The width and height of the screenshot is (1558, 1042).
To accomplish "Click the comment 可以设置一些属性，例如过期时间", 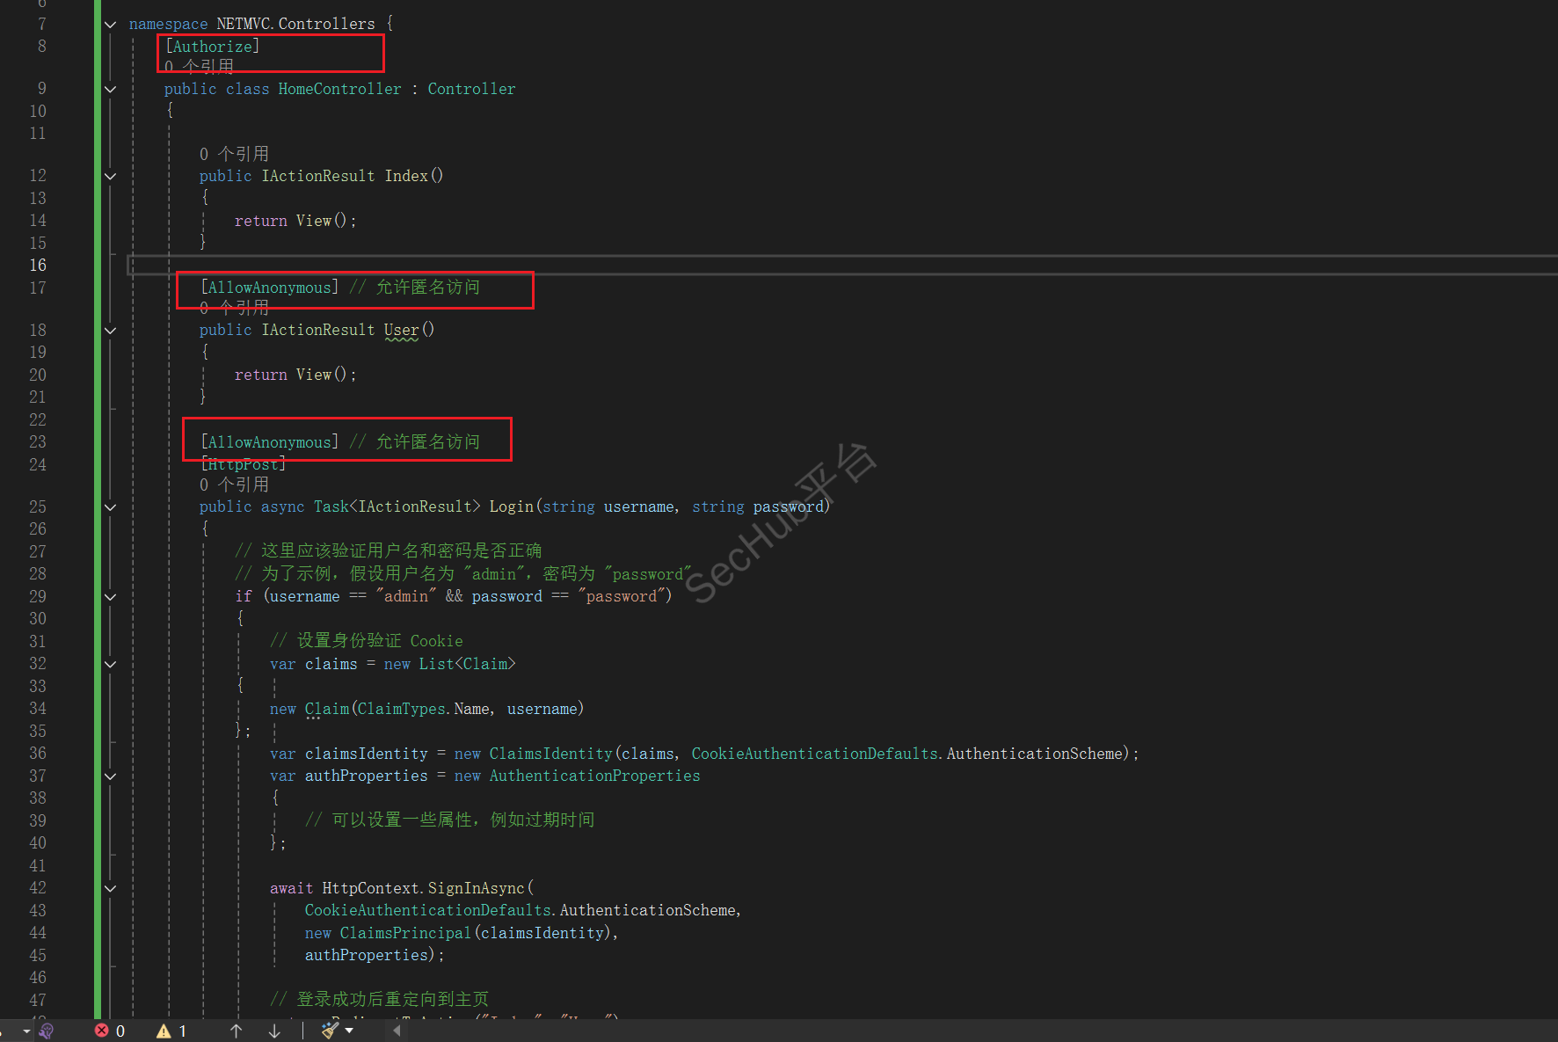I will tap(449, 820).
